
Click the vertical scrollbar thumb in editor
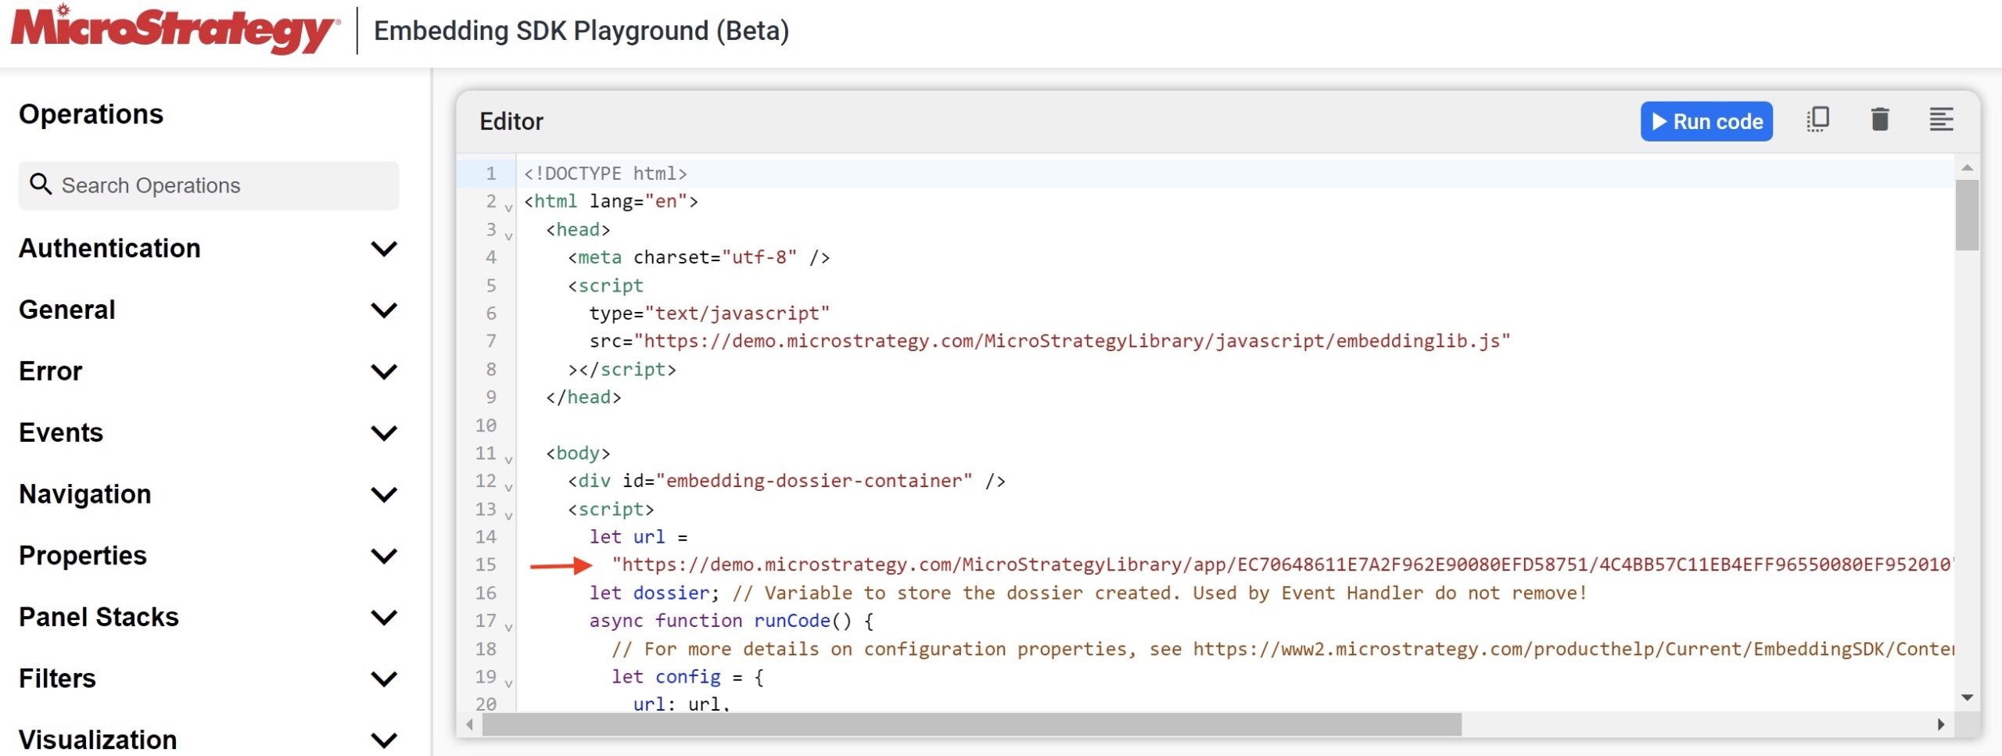tap(1967, 215)
